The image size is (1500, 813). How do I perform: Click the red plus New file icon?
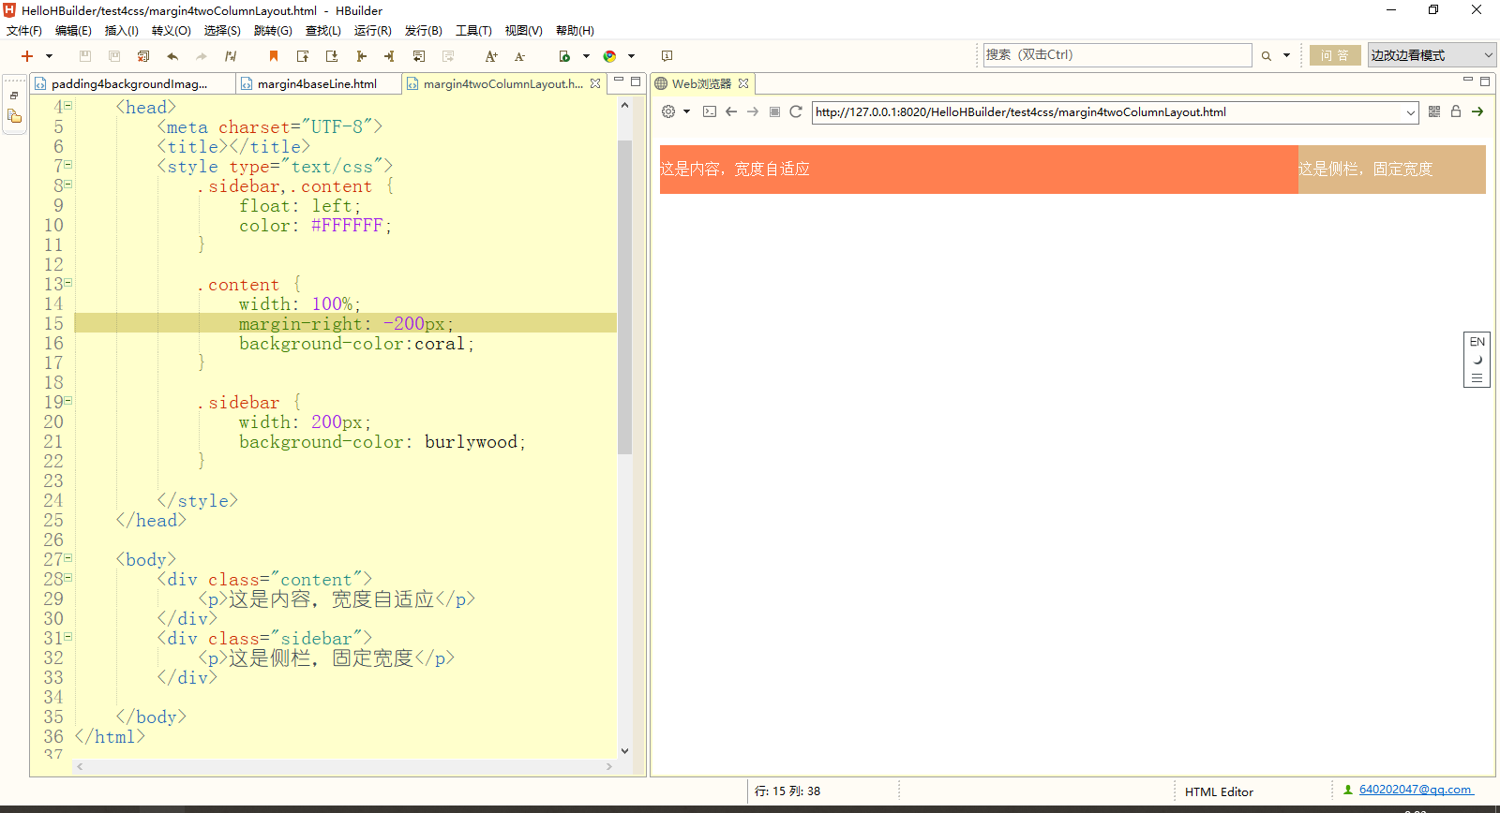coord(27,56)
